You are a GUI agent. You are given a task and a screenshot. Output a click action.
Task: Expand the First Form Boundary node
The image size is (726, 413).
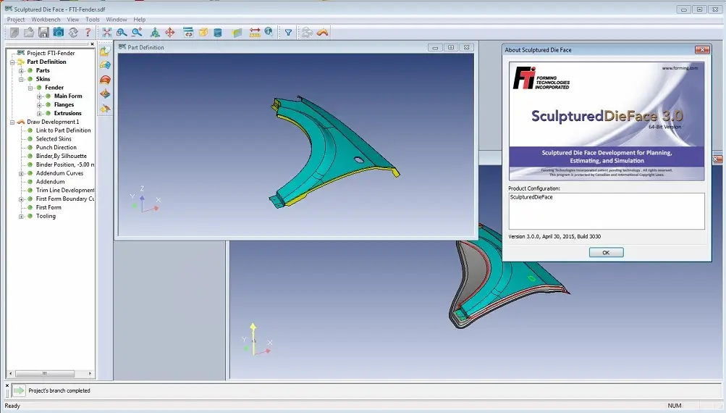tap(21, 199)
